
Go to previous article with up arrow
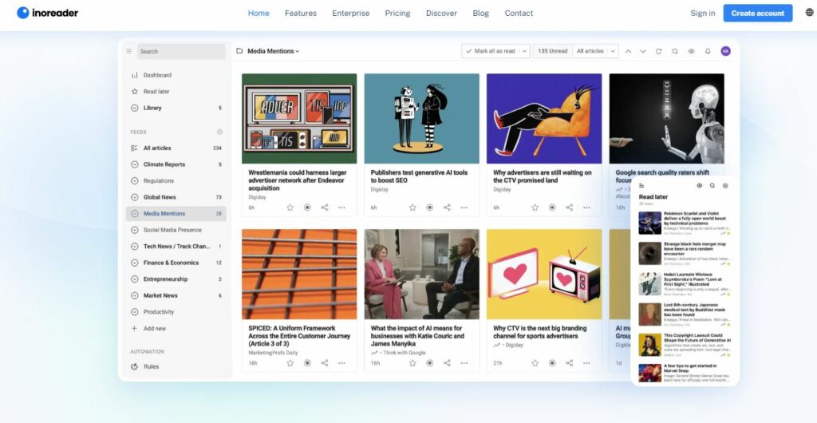[629, 51]
